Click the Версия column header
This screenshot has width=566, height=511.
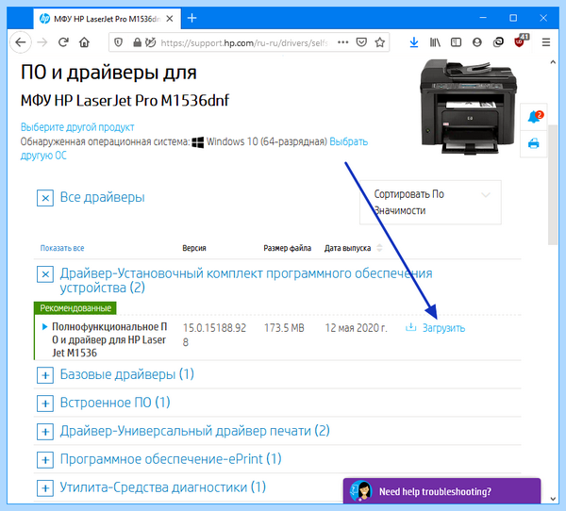point(194,248)
